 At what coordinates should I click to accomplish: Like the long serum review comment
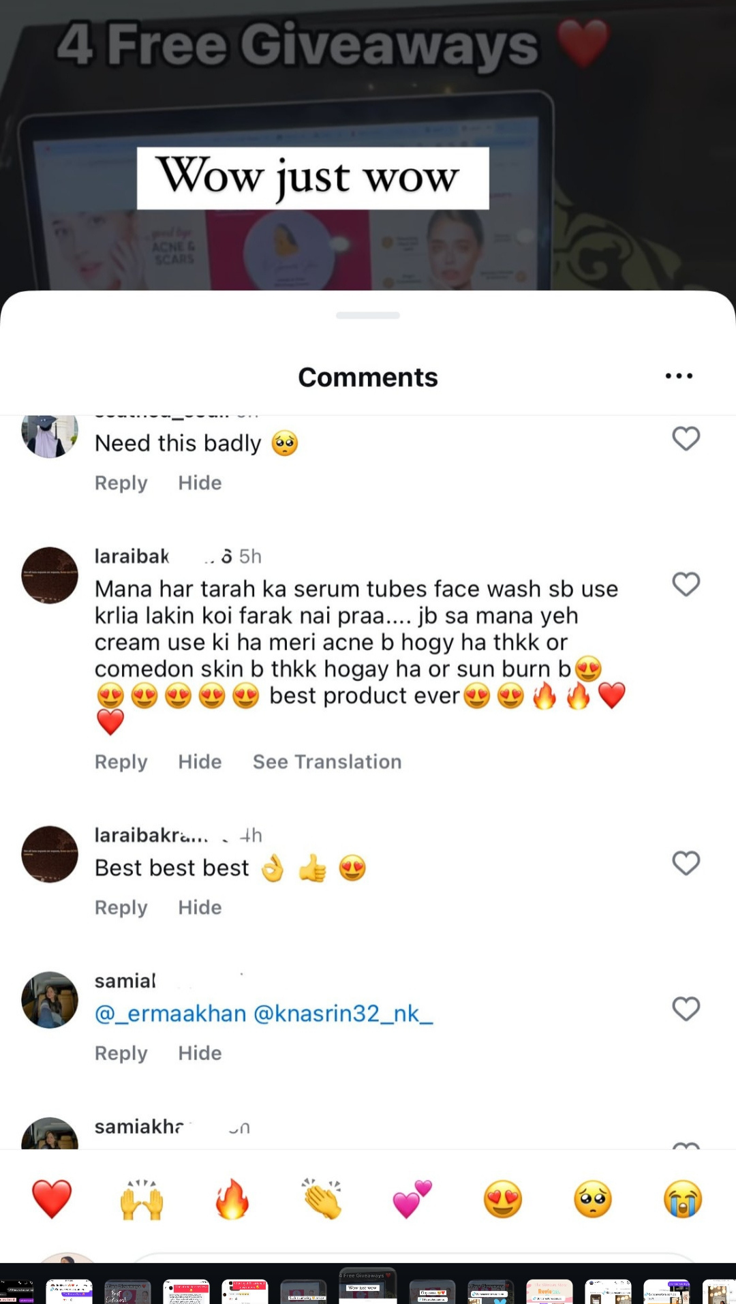tap(686, 584)
